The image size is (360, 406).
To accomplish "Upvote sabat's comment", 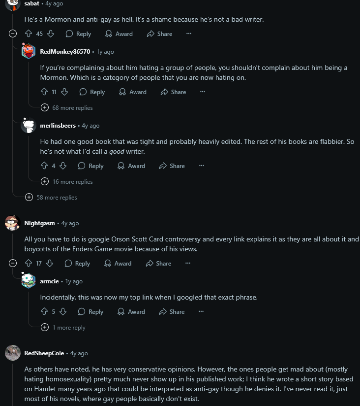I will [x=29, y=34].
